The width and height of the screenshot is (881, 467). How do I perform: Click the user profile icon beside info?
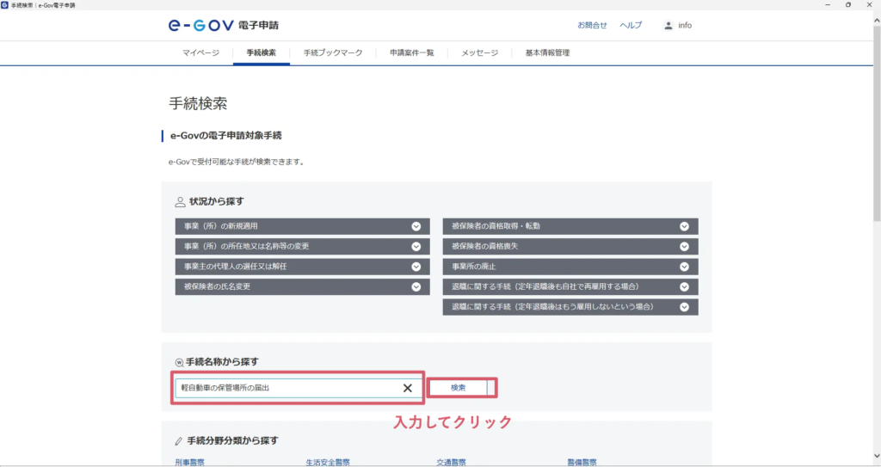668,26
